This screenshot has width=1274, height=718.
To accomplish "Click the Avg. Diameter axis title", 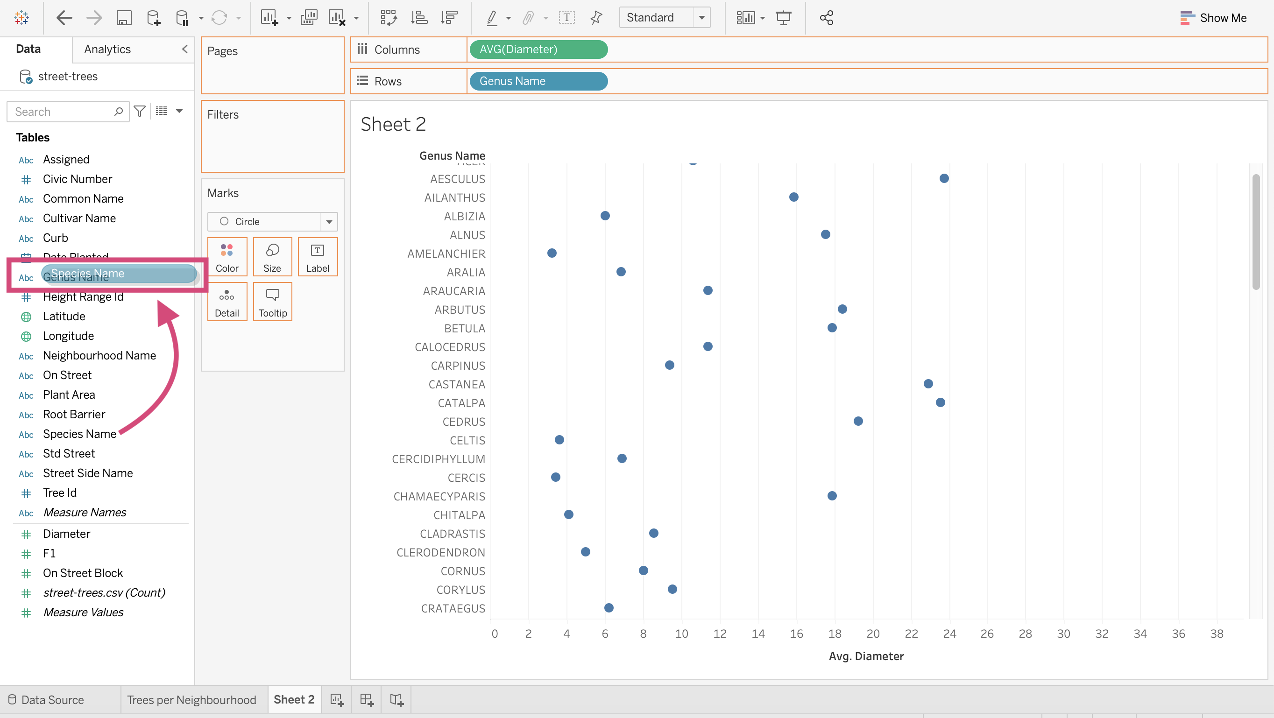I will 866,656.
